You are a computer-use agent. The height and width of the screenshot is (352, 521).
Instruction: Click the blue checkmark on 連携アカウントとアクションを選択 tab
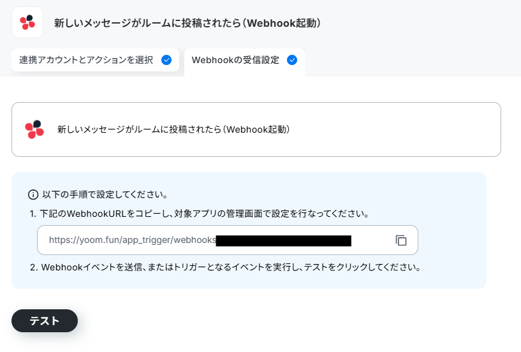pos(166,60)
